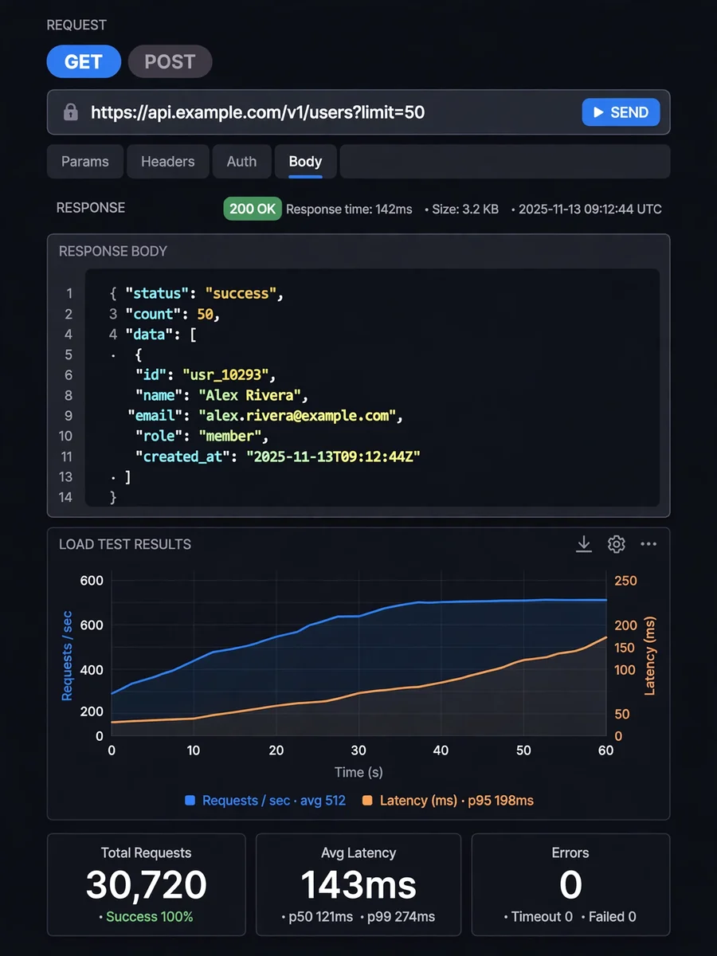
Task: Send the API request
Action: (x=621, y=112)
